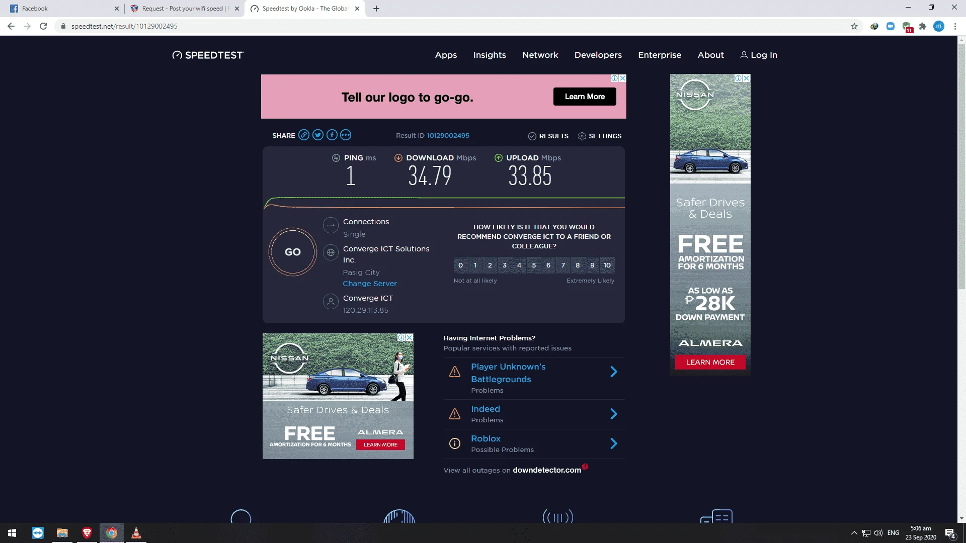This screenshot has width=966, height=543.
Task: Copy the result link via Share link icon
Action: (x=303, y=135)
